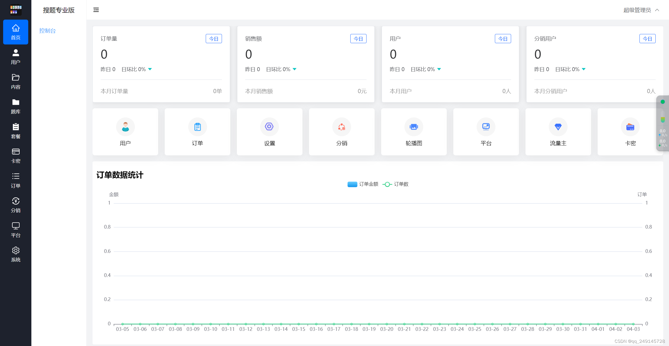Click 今日 toggle for 用户 stats

click(503, 39)
